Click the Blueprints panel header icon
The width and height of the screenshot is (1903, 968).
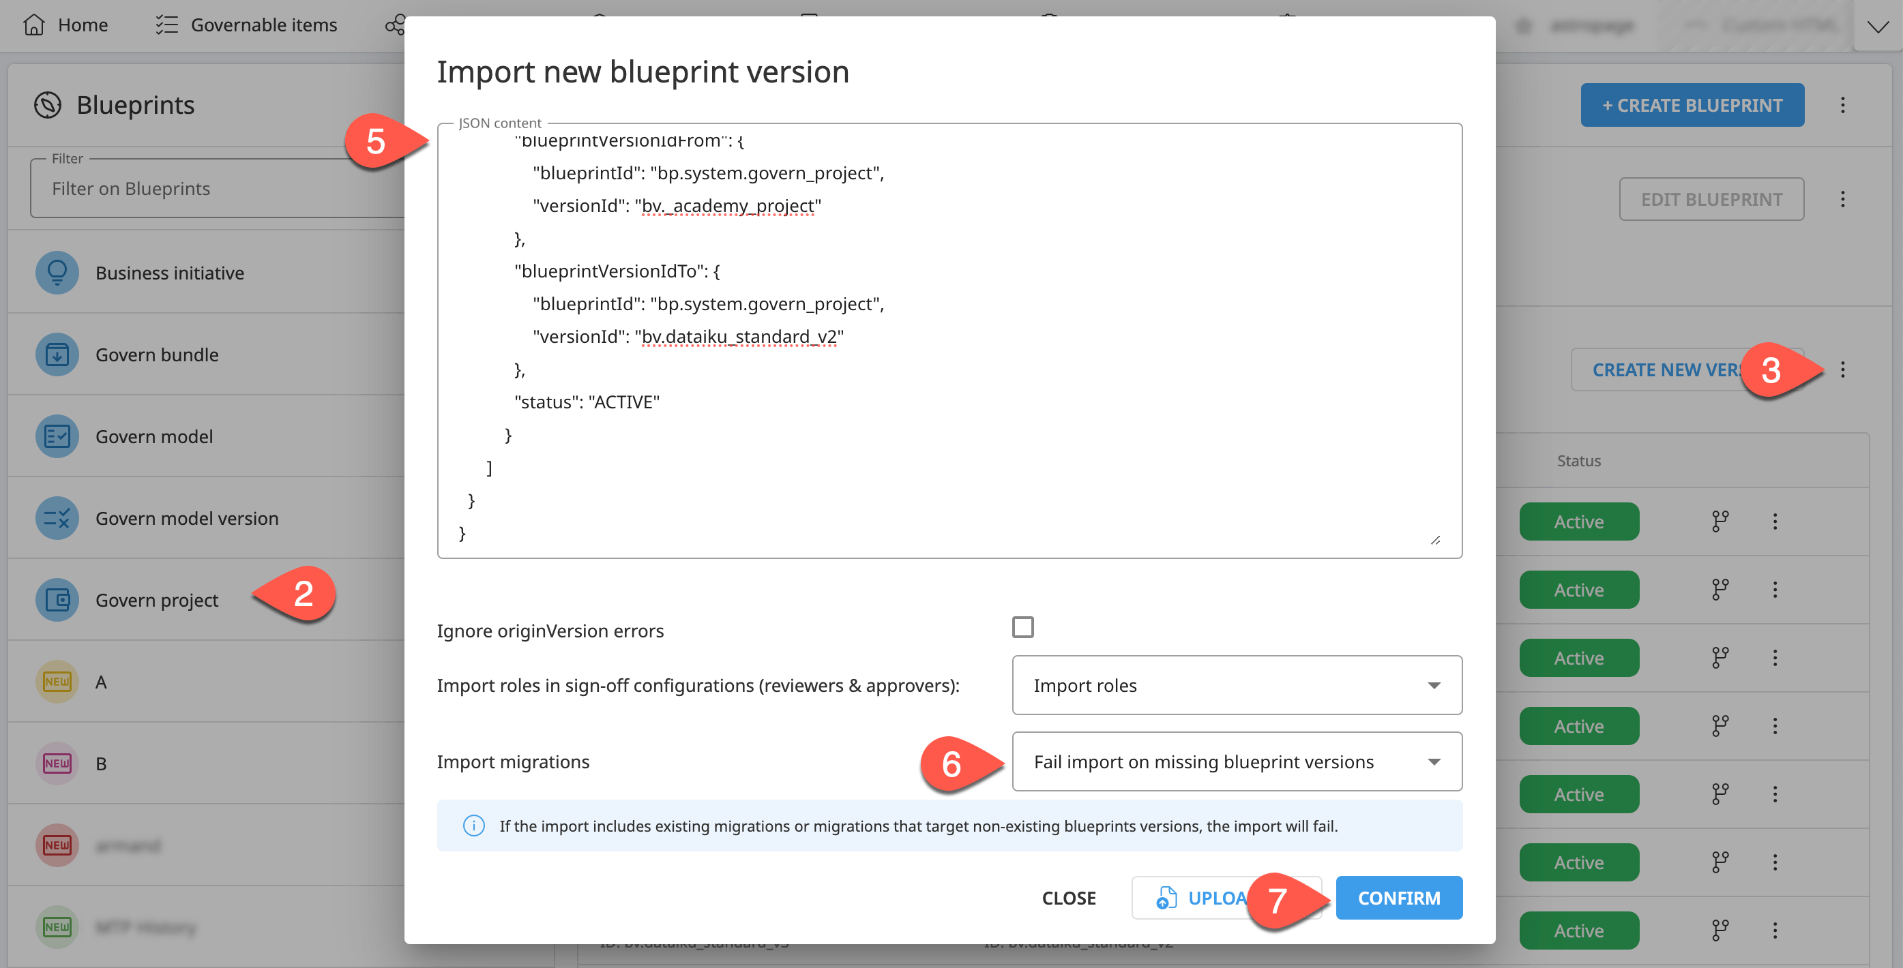pyautogui.click(x=47, y=105)
